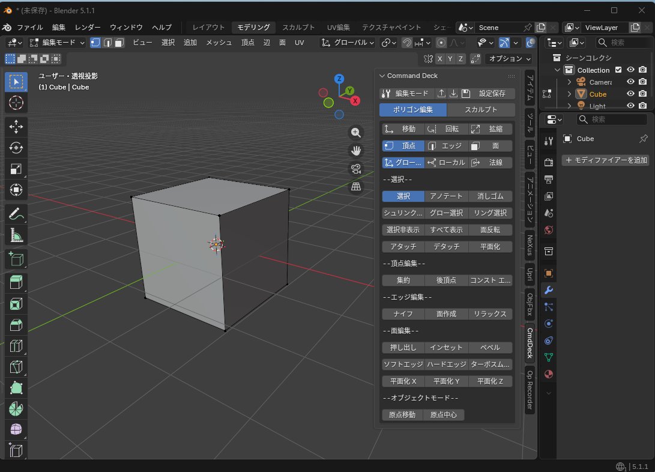
Task: Open the File menu
Action: pyautogui.click(x=29, y=27)
